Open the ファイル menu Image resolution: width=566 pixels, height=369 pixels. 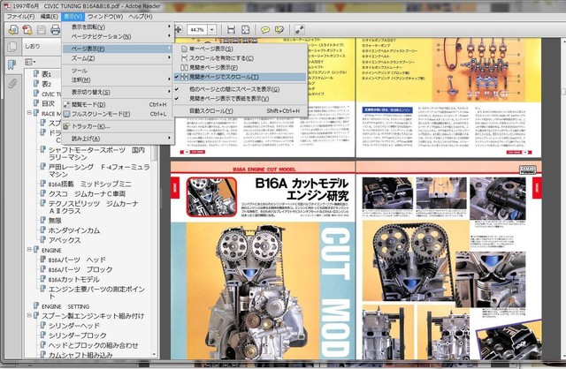[20, 17]
